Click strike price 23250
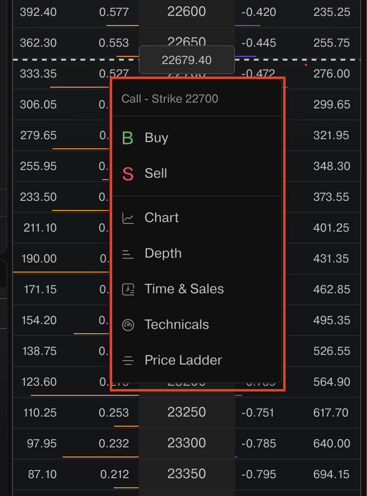367x496 pixels. pyautogui.click(x=187, y=413)
